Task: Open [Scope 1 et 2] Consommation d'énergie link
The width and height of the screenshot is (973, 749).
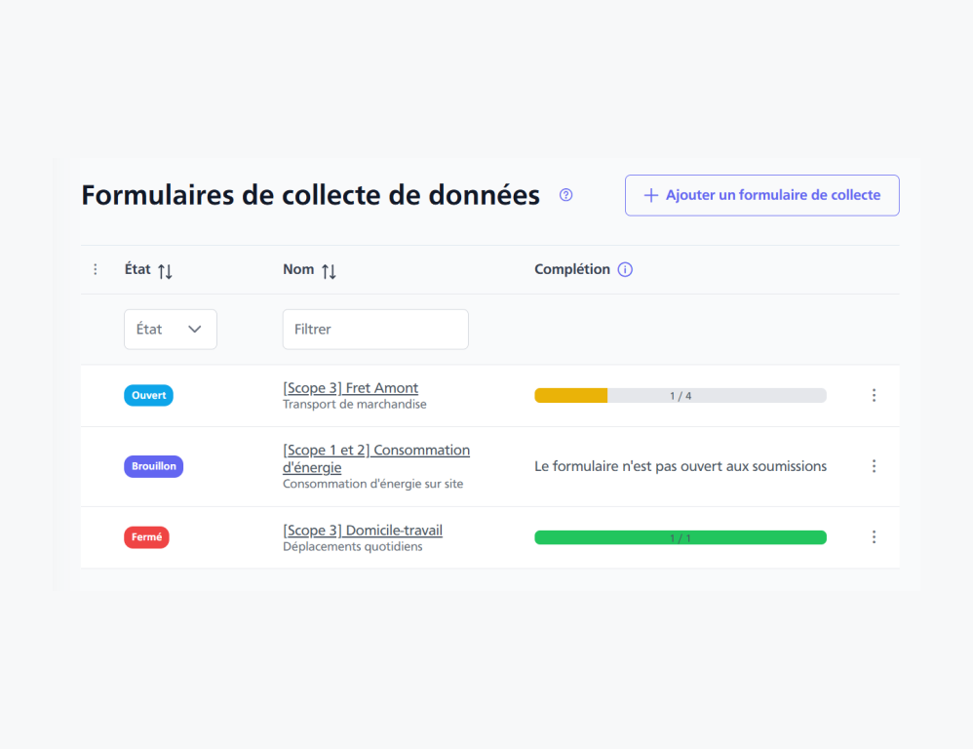Action: point(376,458)
